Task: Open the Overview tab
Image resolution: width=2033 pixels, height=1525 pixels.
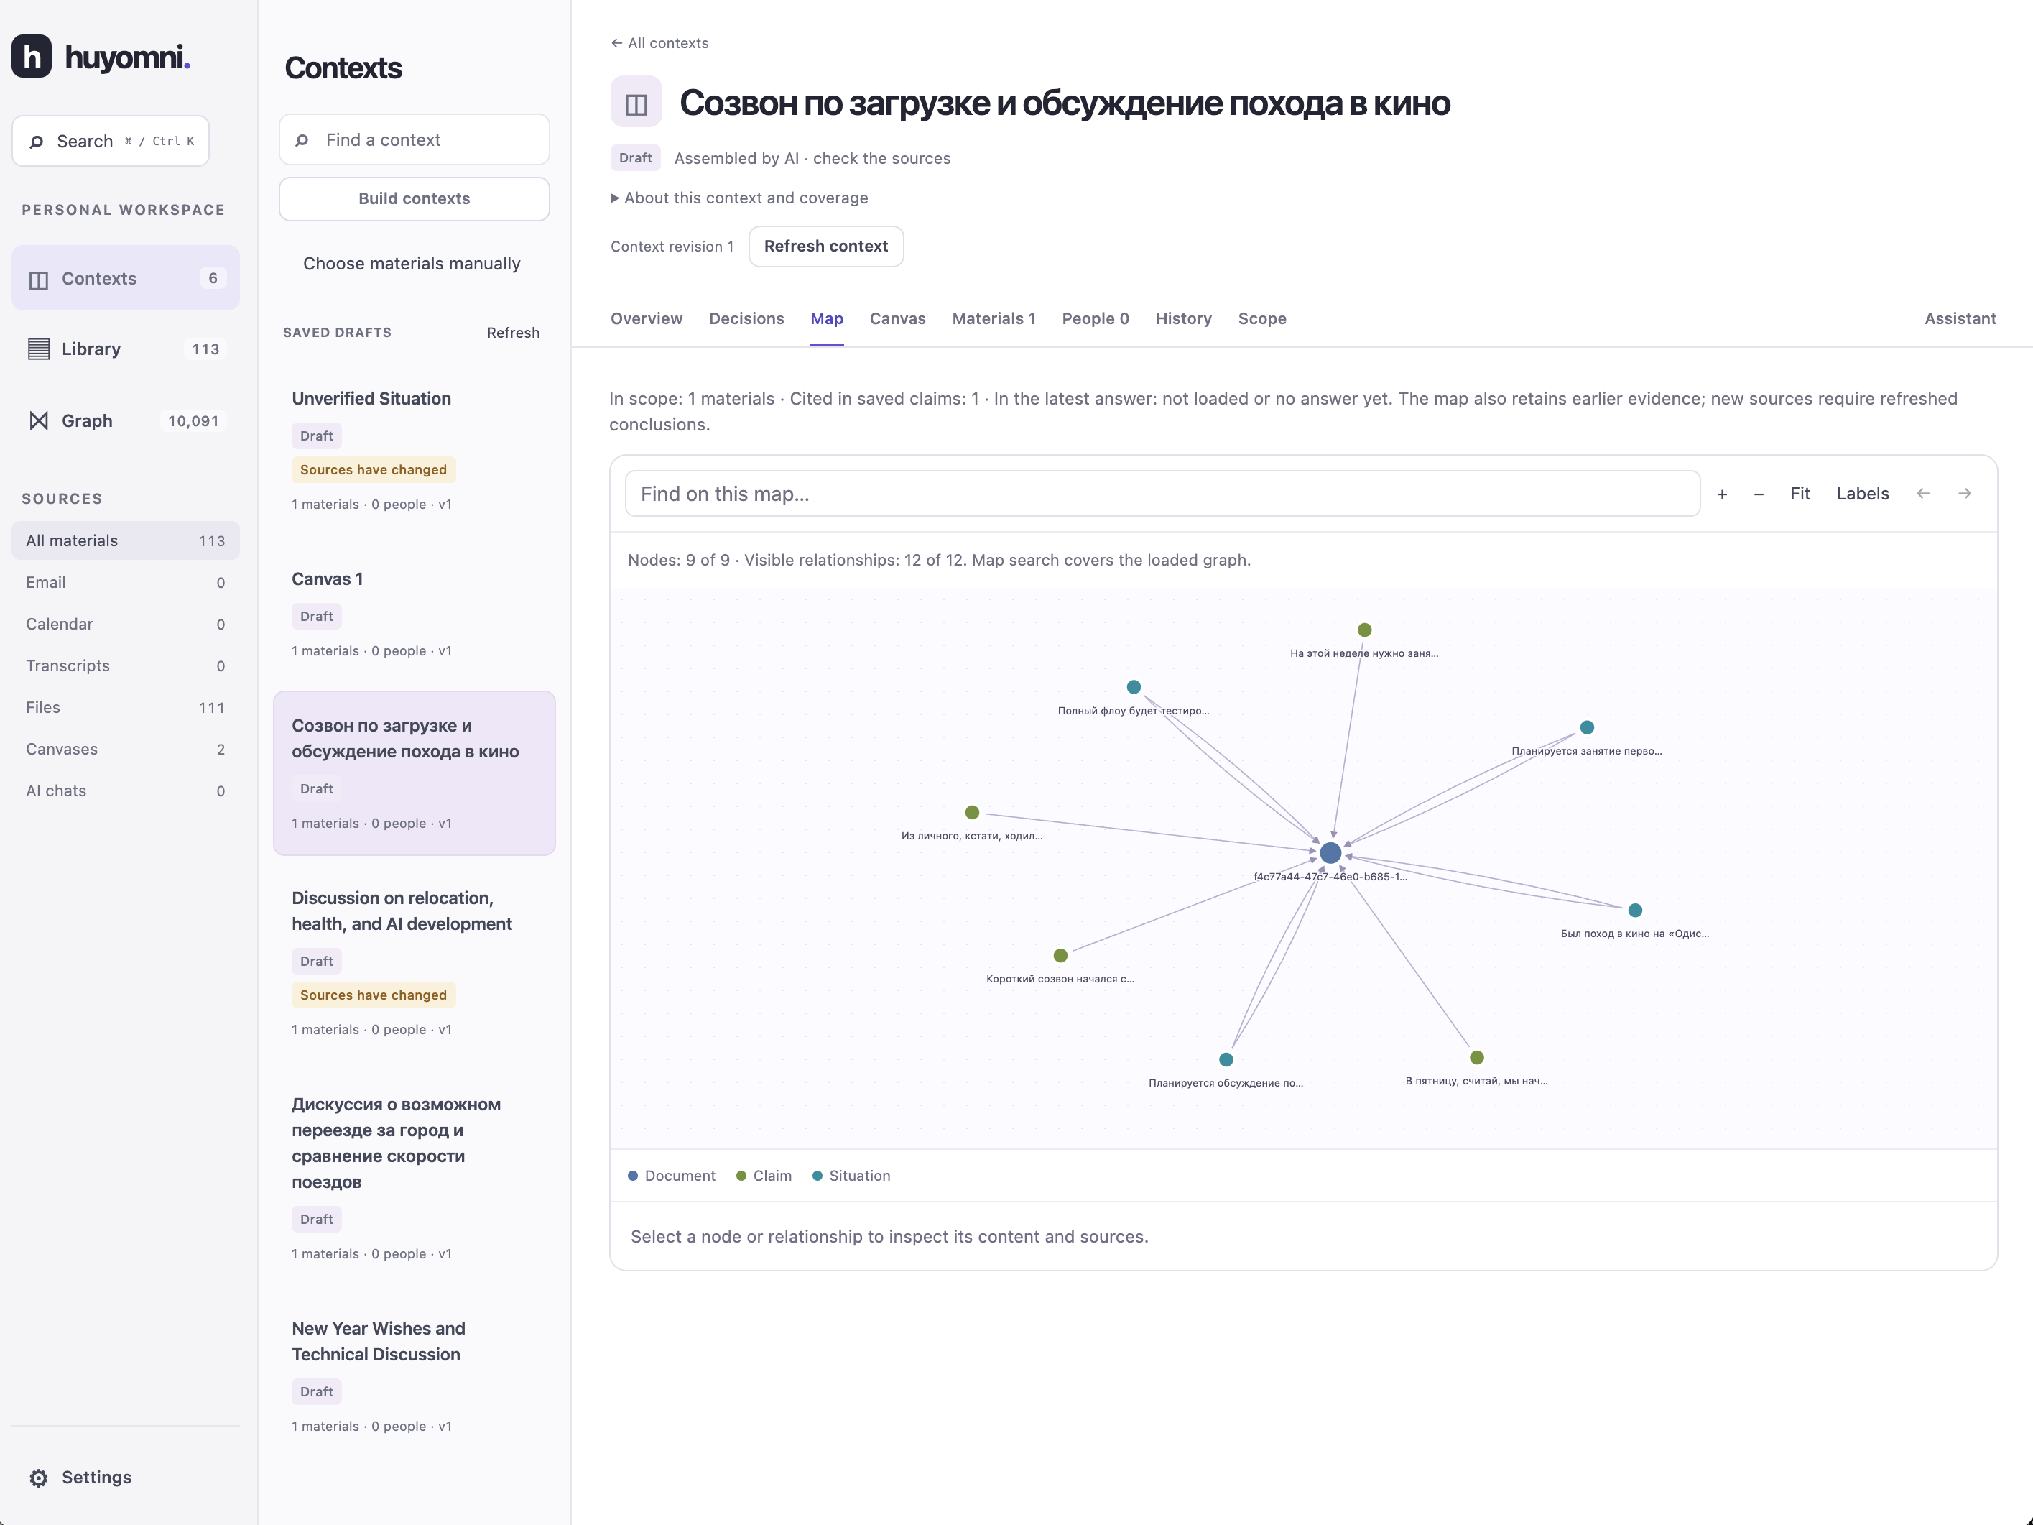Action: 646,319
